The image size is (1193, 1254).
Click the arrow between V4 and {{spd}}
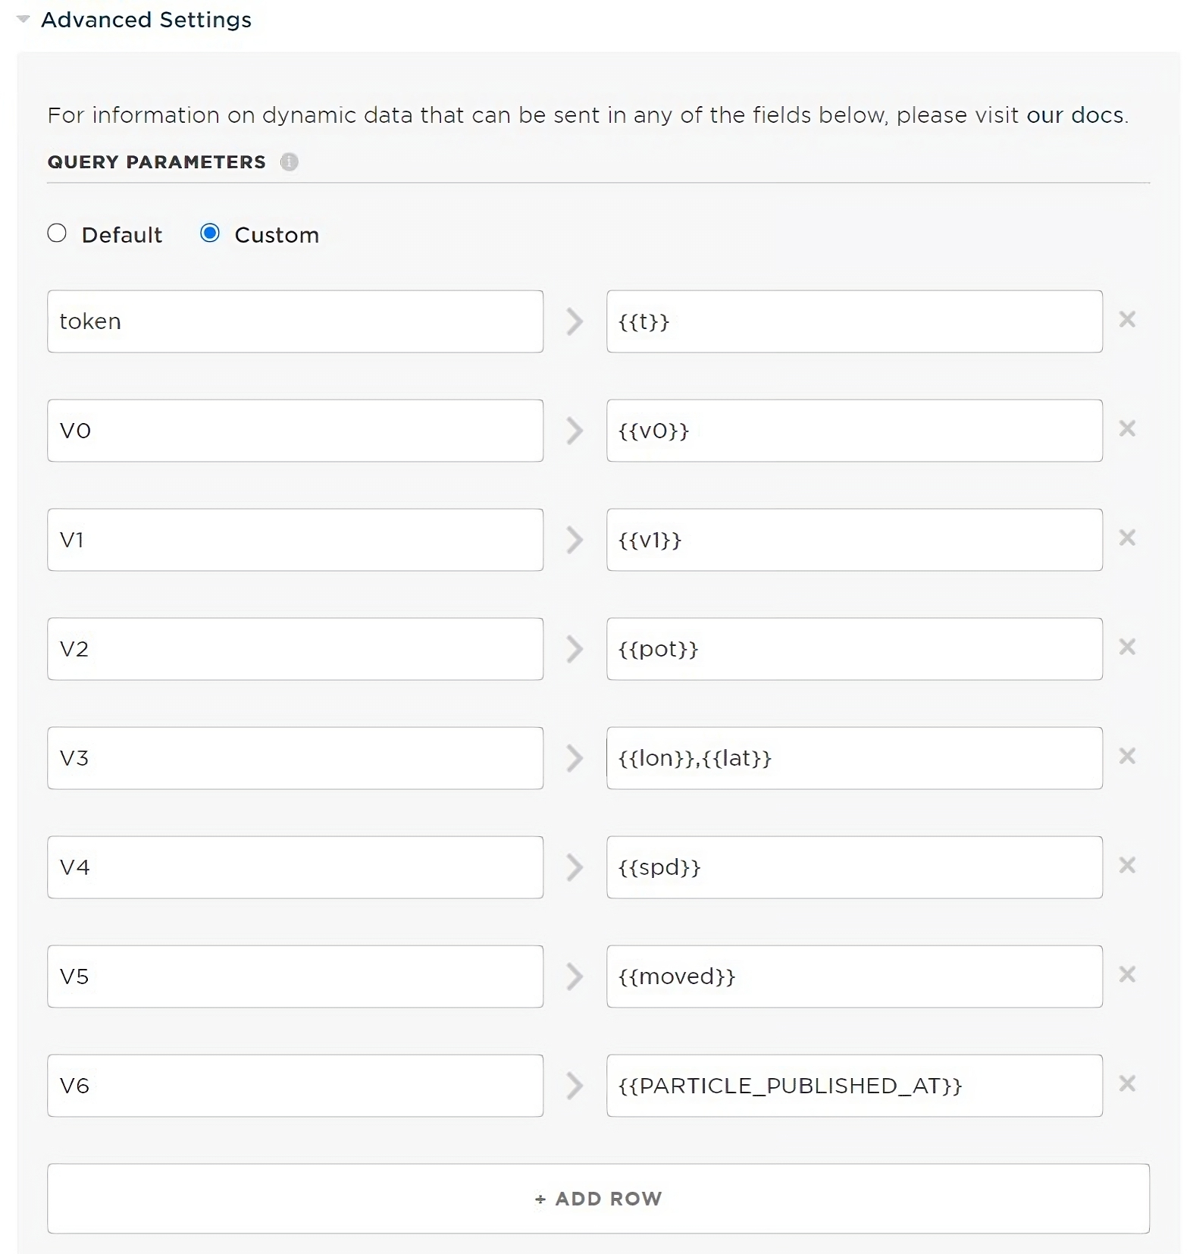click(x=575, y=867)
